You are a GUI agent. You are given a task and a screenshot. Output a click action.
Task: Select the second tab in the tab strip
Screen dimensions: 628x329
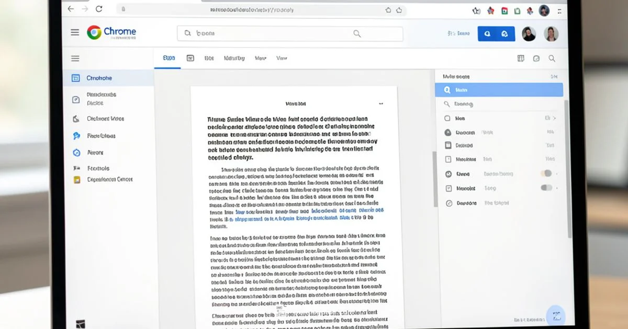[x=189, y=58]
